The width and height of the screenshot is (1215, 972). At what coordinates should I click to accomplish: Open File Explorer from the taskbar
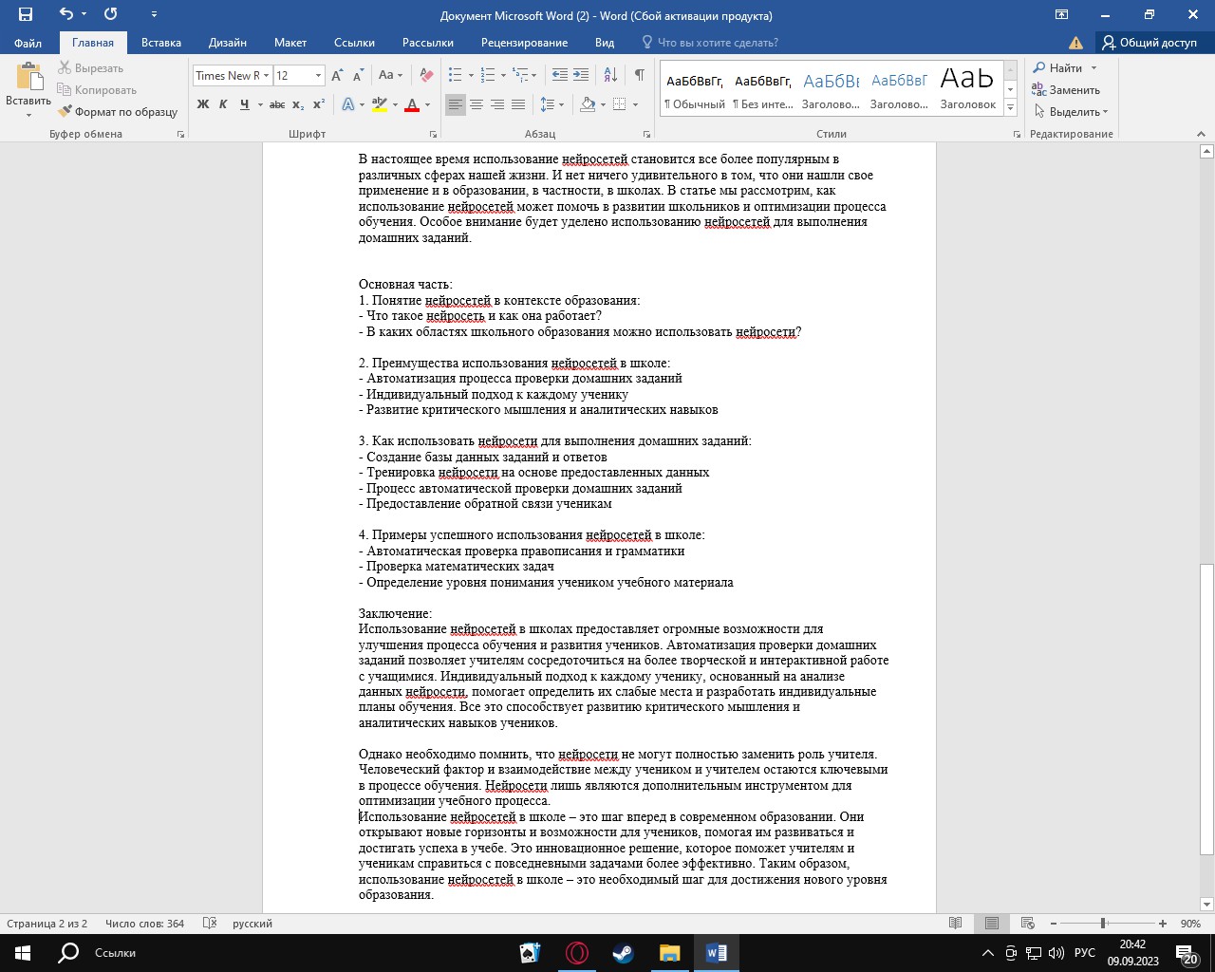pos(670,953)
